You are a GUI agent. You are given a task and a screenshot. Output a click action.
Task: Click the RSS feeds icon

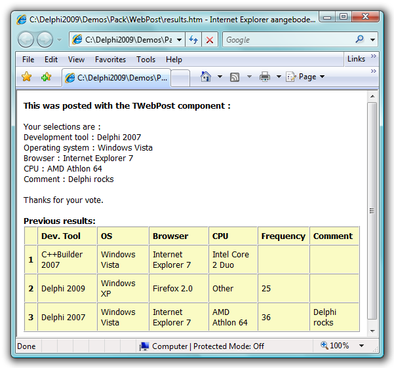click(234, 77)
